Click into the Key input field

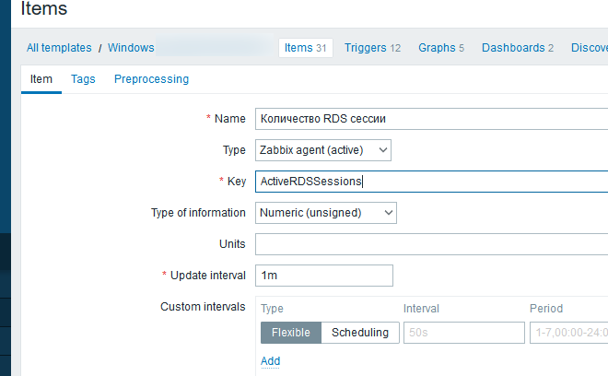(431, 182)
